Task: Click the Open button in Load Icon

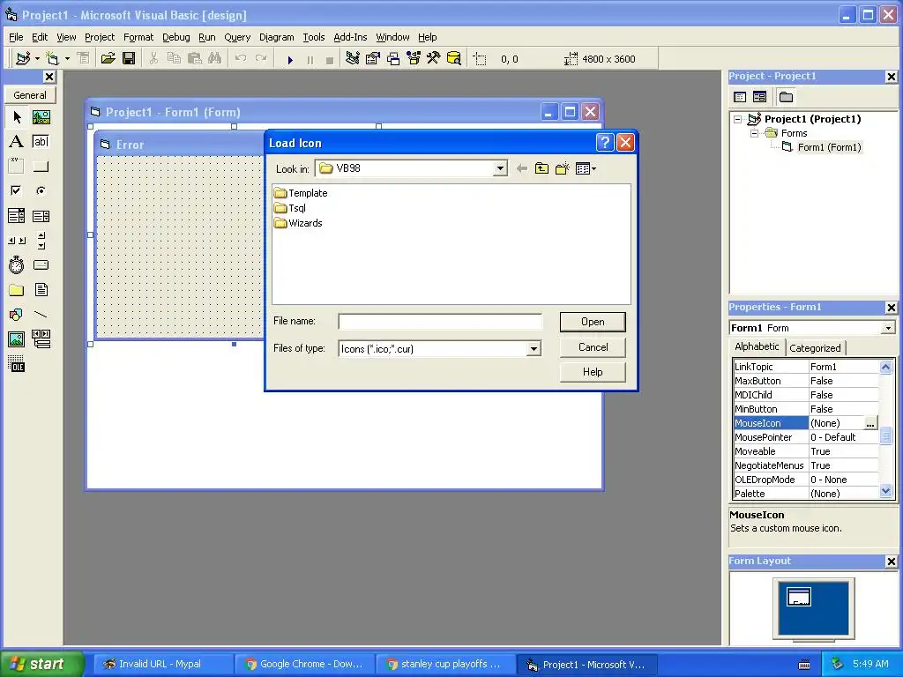Action: 593,322
